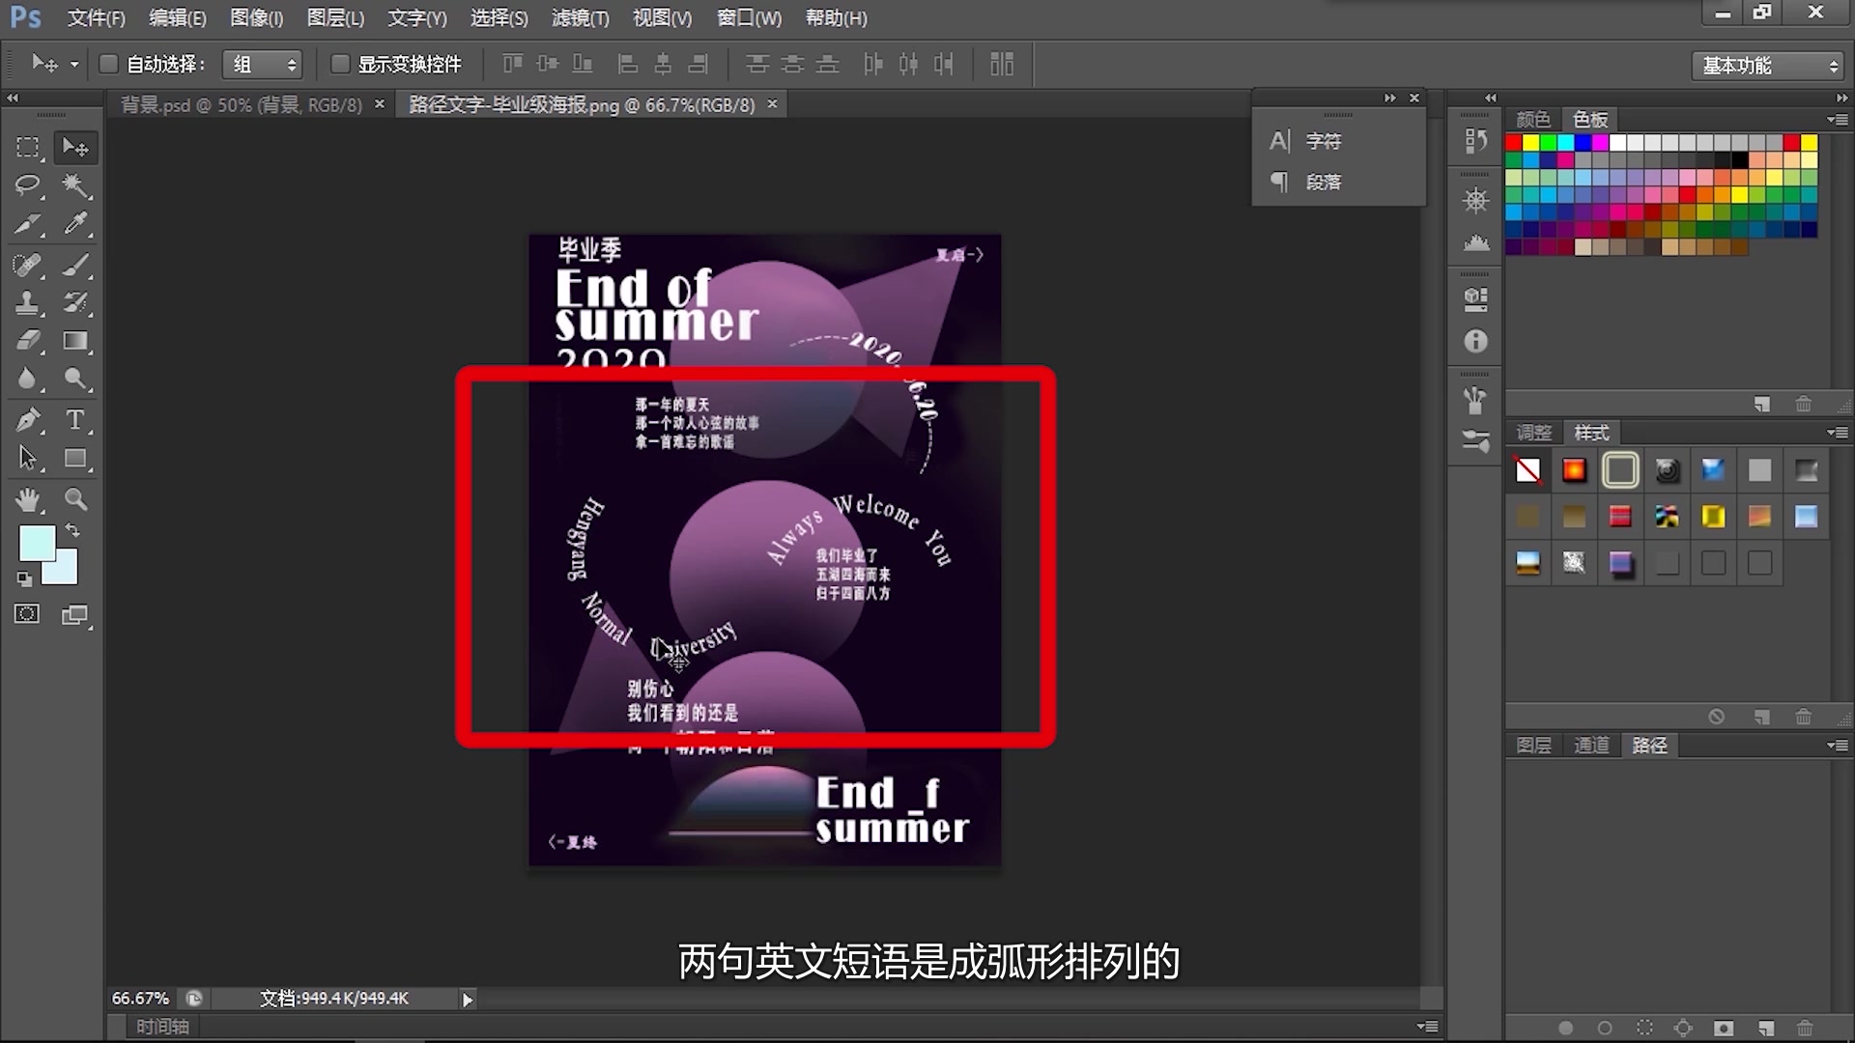The width and height of the screenshot is (1855, 1043).
Task: Enable 显示变换控件 checkbox
Action: [x=339, y=64]
